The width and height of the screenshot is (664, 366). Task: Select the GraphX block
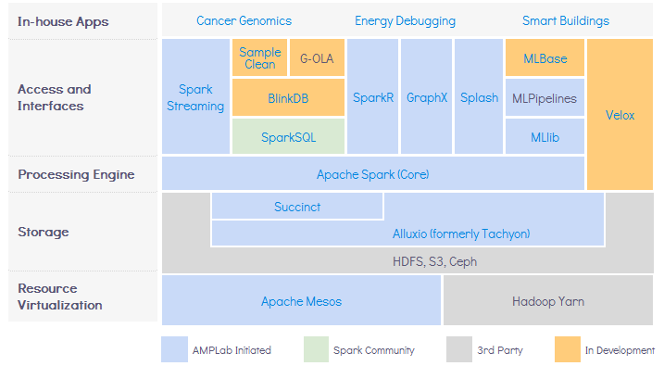coord(426,96)
